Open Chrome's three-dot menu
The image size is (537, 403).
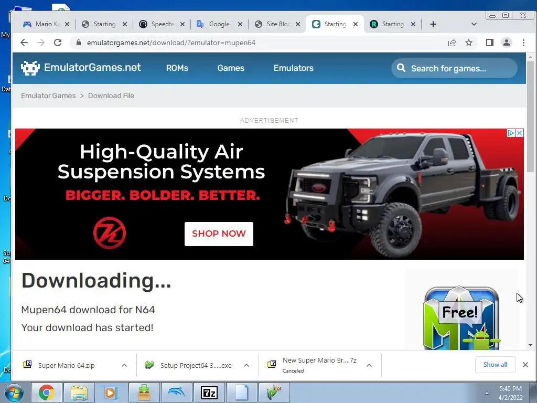(523, 43)
